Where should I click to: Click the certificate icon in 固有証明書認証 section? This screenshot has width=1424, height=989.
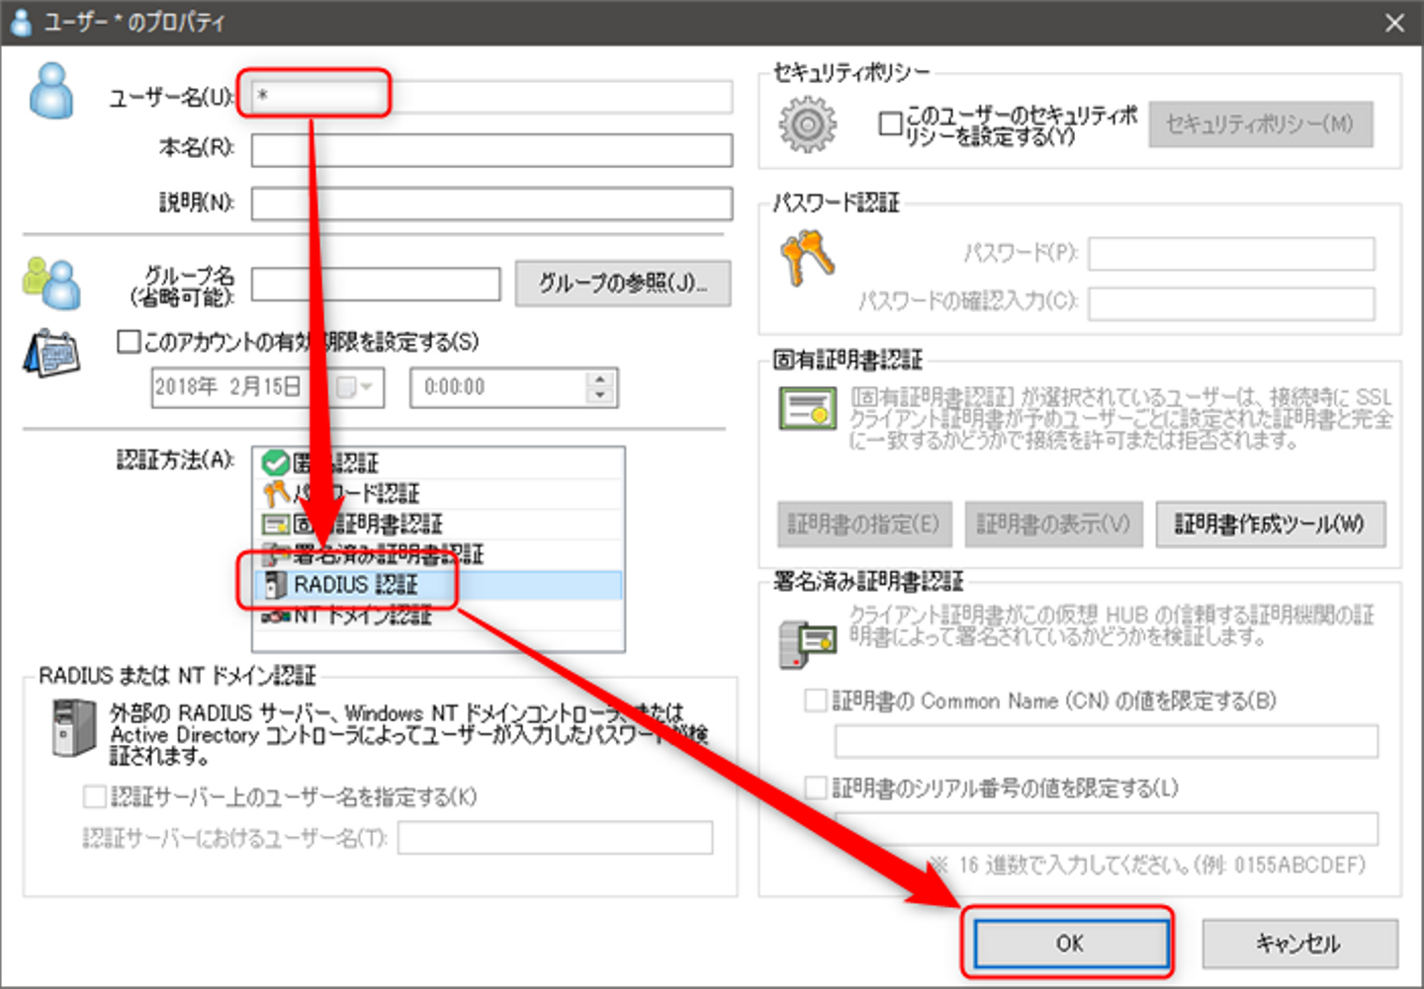pos(807,408)
